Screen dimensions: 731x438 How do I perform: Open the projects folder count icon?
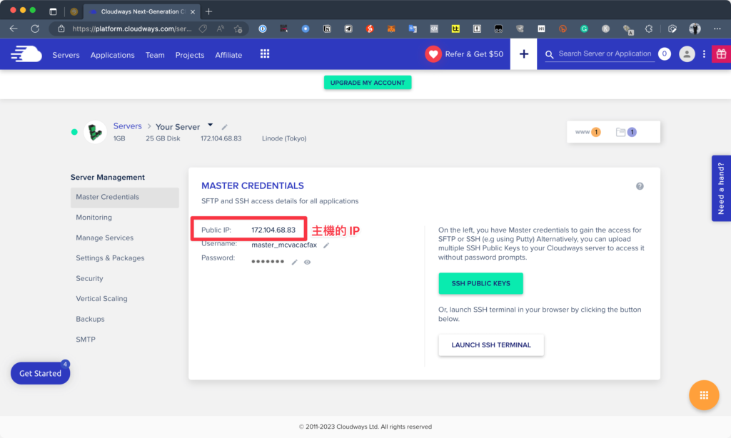click(x=625, y=132)
